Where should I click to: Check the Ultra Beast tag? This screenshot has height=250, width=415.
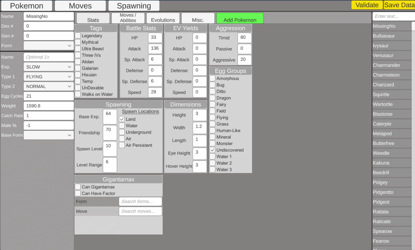(x=78, y=49)
